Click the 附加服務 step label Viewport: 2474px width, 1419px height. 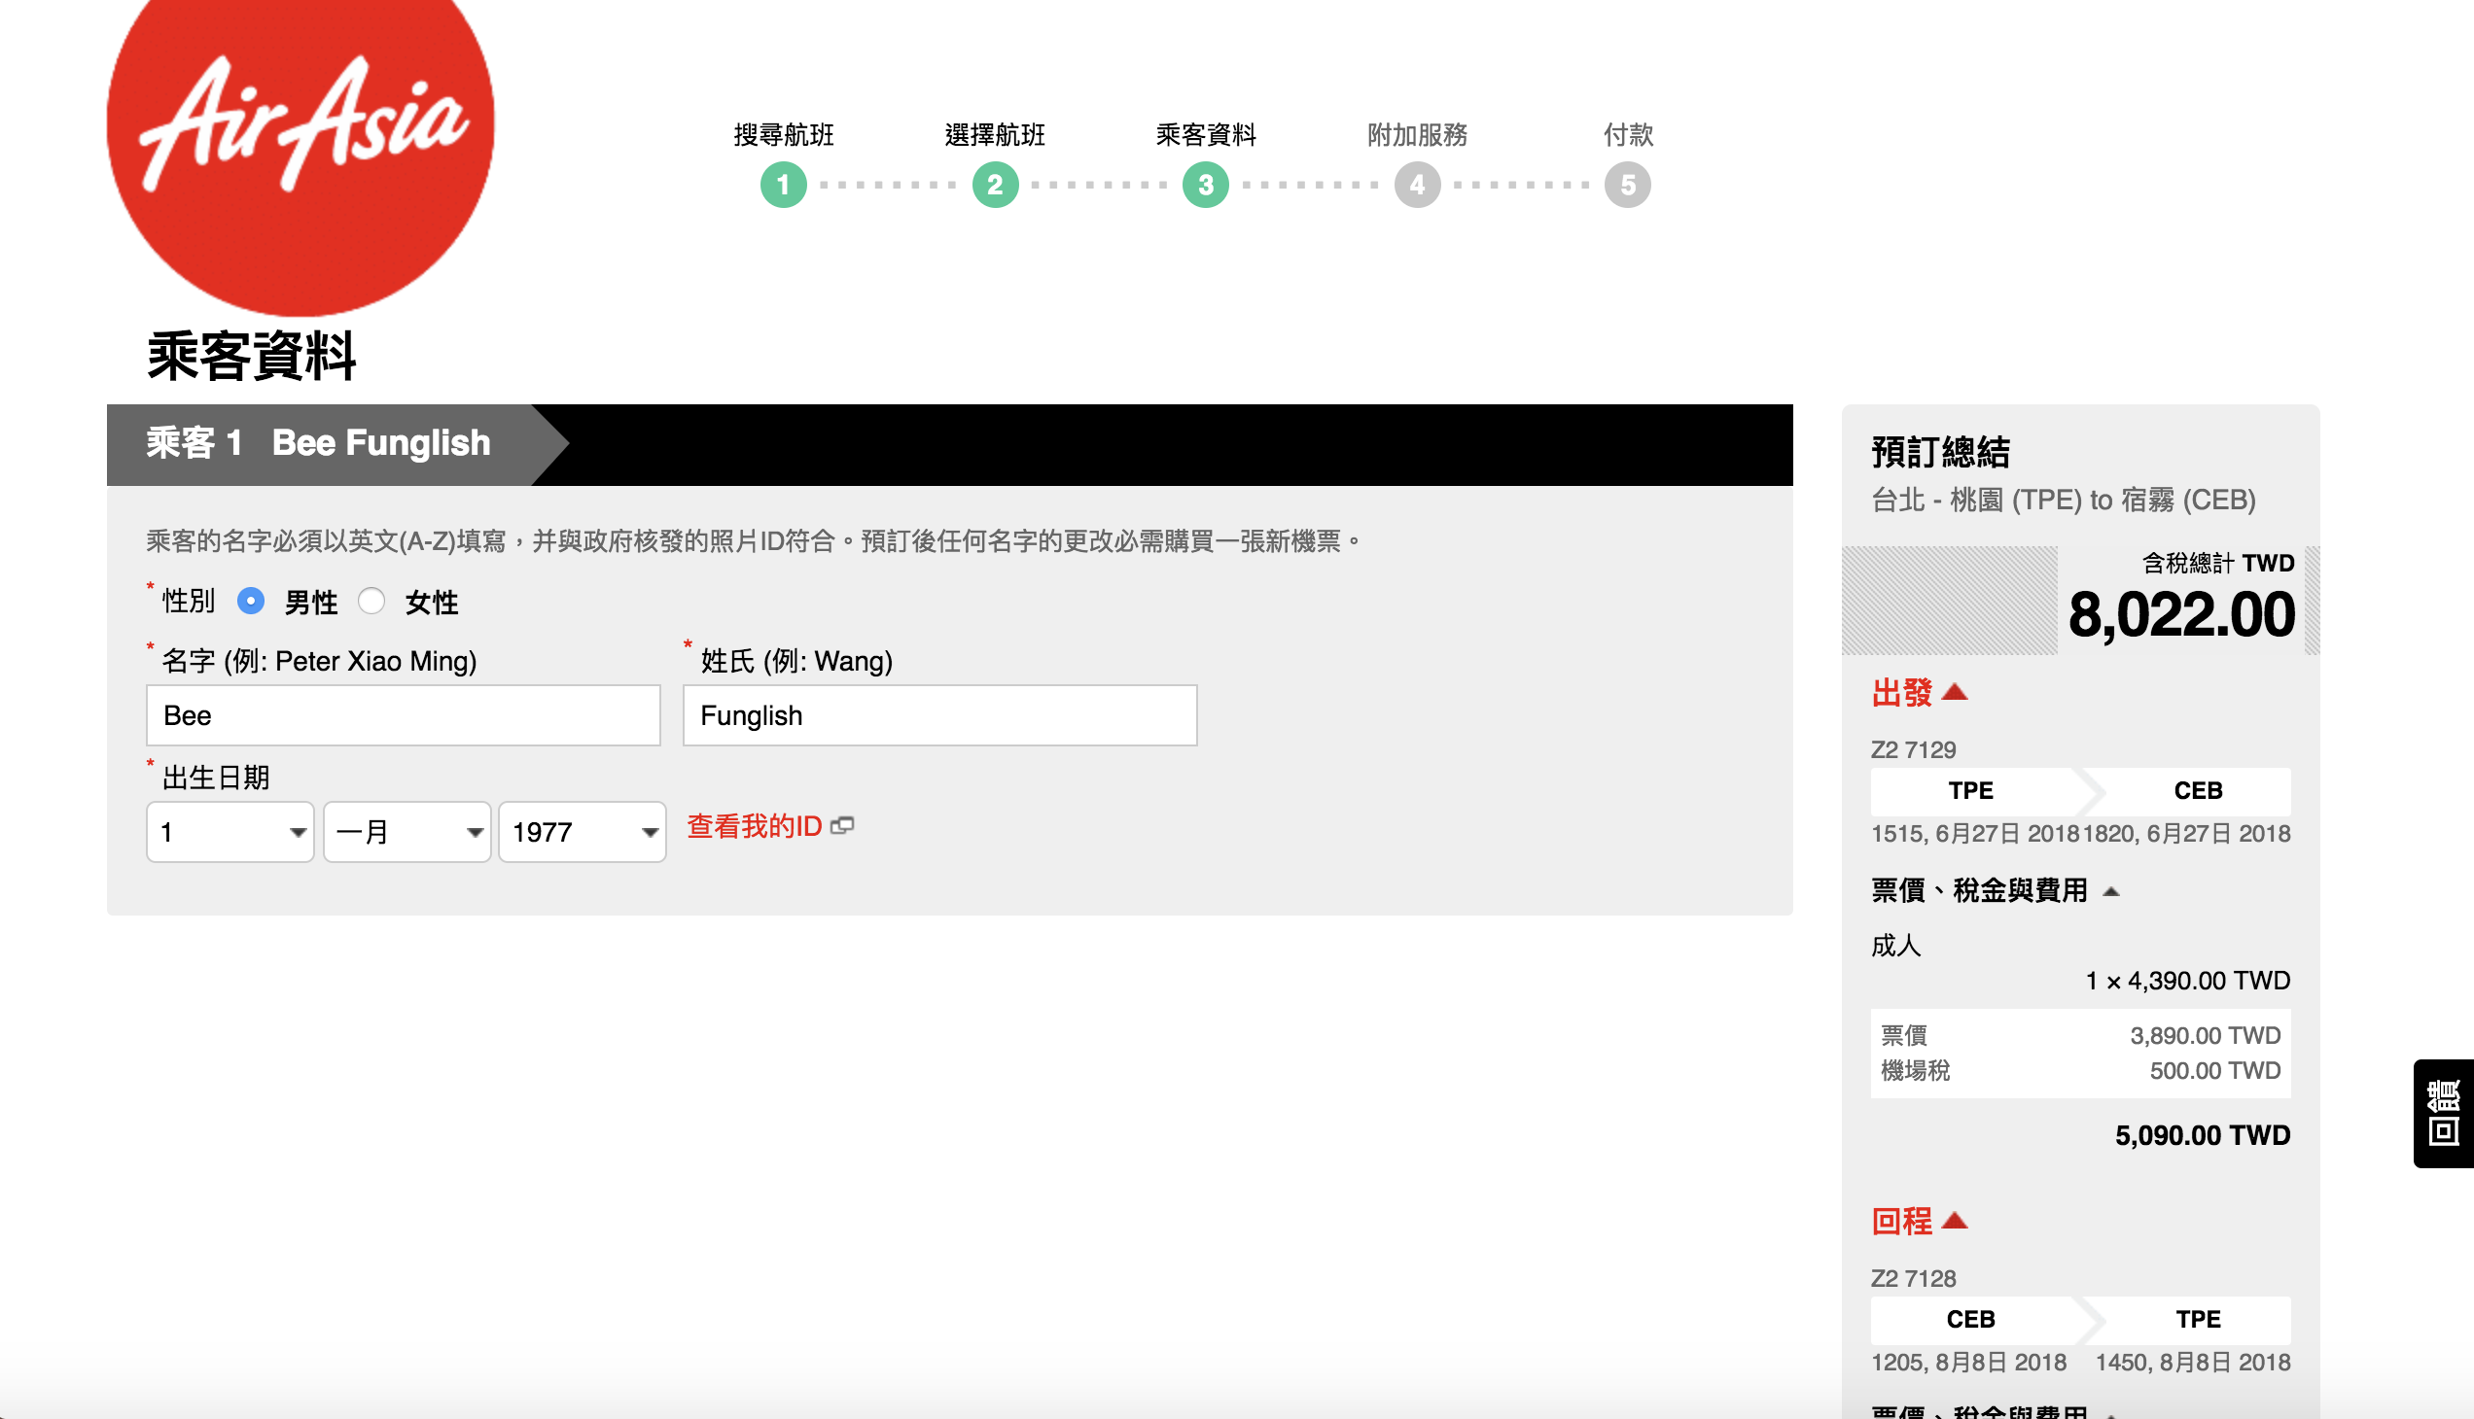[x=1417, y=134]
